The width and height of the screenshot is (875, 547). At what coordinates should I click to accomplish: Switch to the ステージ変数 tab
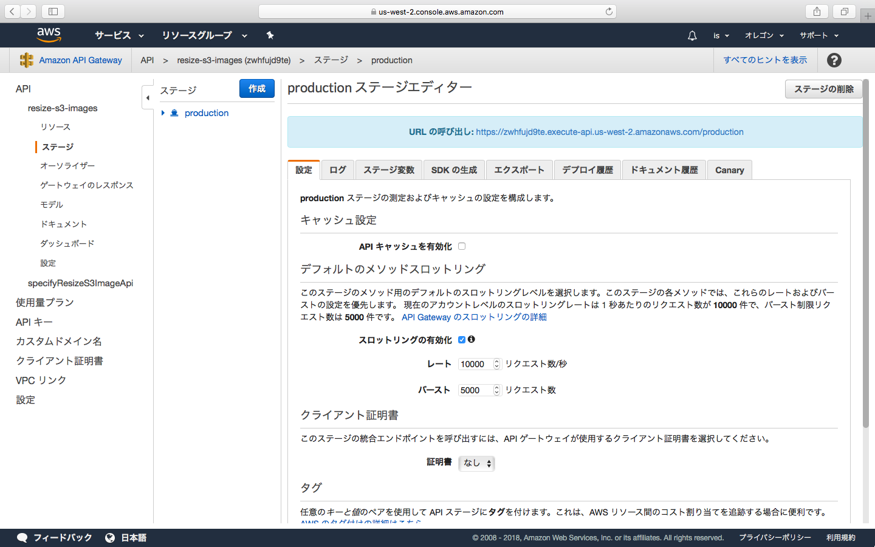pos(389,170)
